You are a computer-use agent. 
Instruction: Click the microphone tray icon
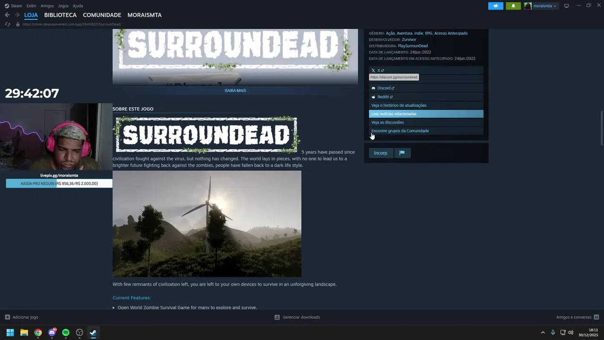[553, 332]
